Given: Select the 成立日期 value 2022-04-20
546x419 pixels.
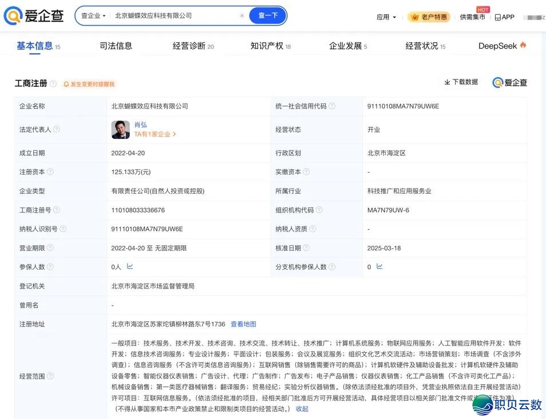Looking at the screenshot, I should tap(128, 153).
